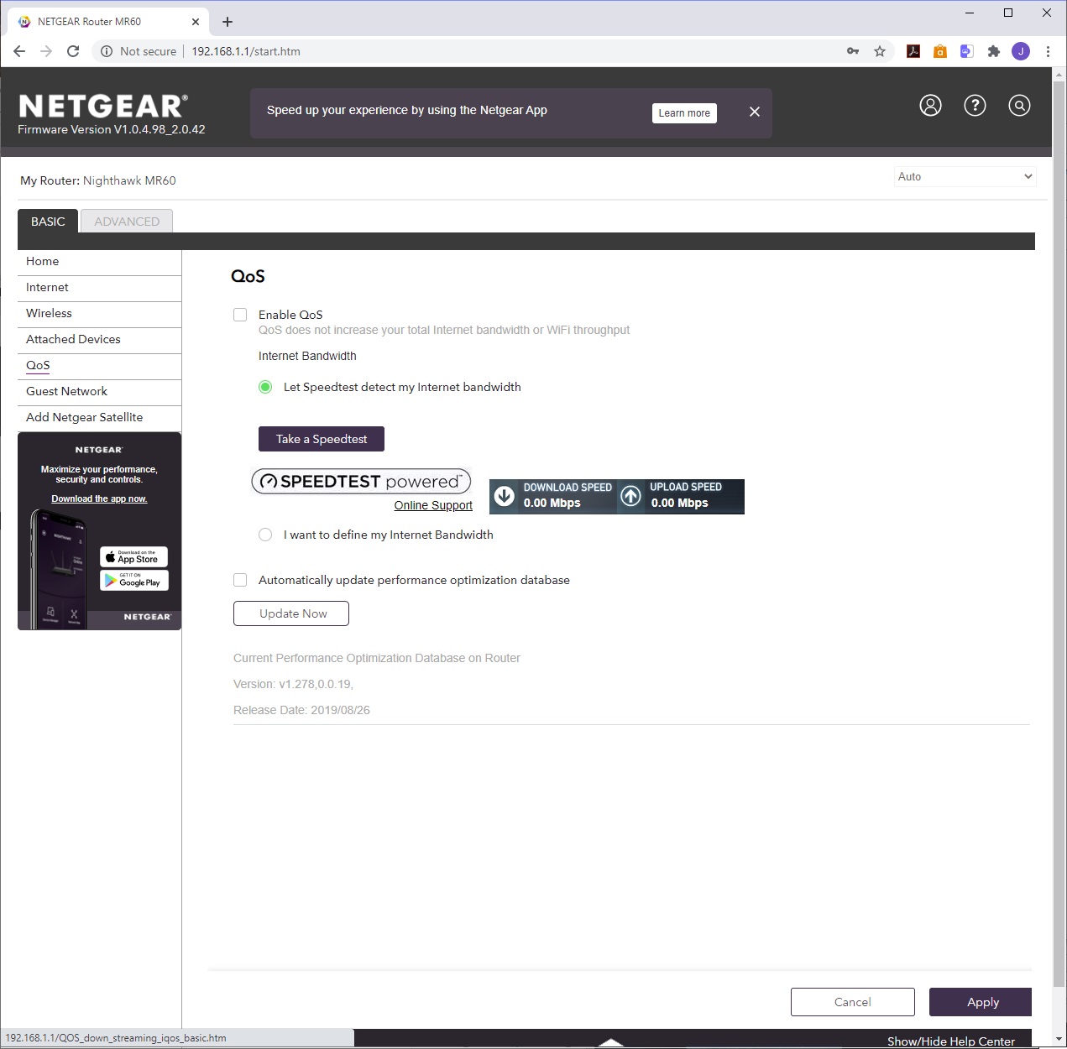Switch to the BASIC tab
Screen dimensions: 1067x1049
coord(48,222)
